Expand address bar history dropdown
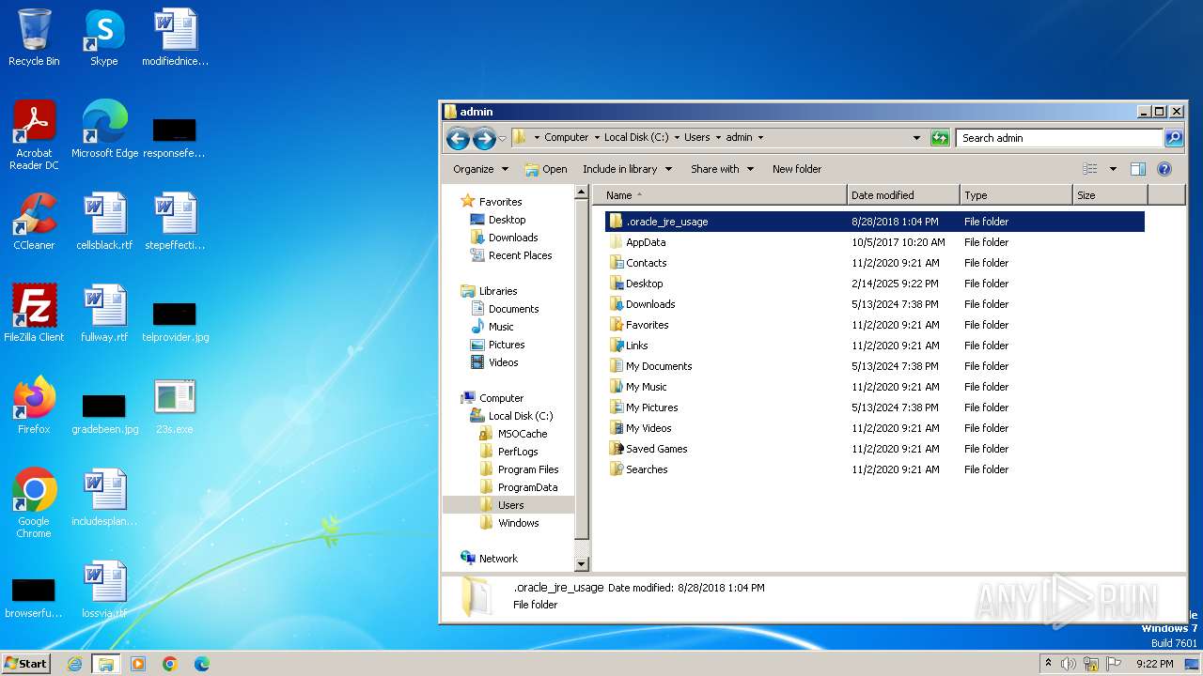This screenshot has height=676, width=1203. point(917,138)
